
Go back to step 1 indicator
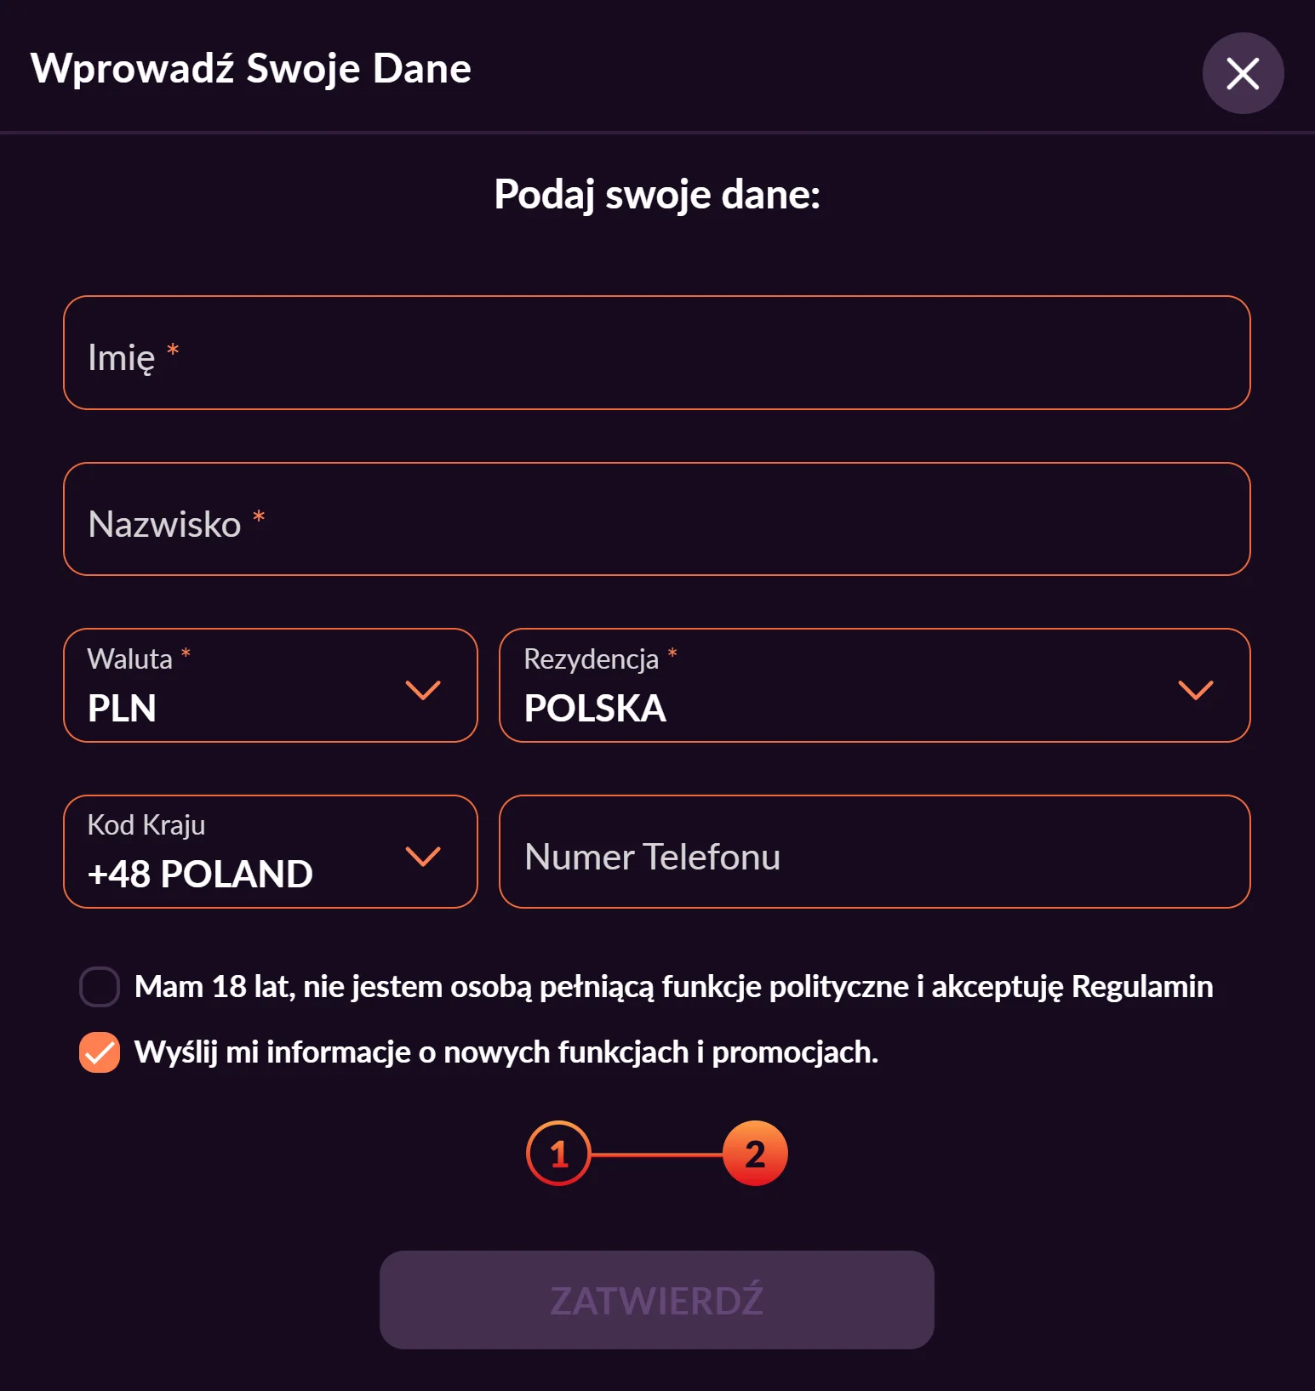558,1154
